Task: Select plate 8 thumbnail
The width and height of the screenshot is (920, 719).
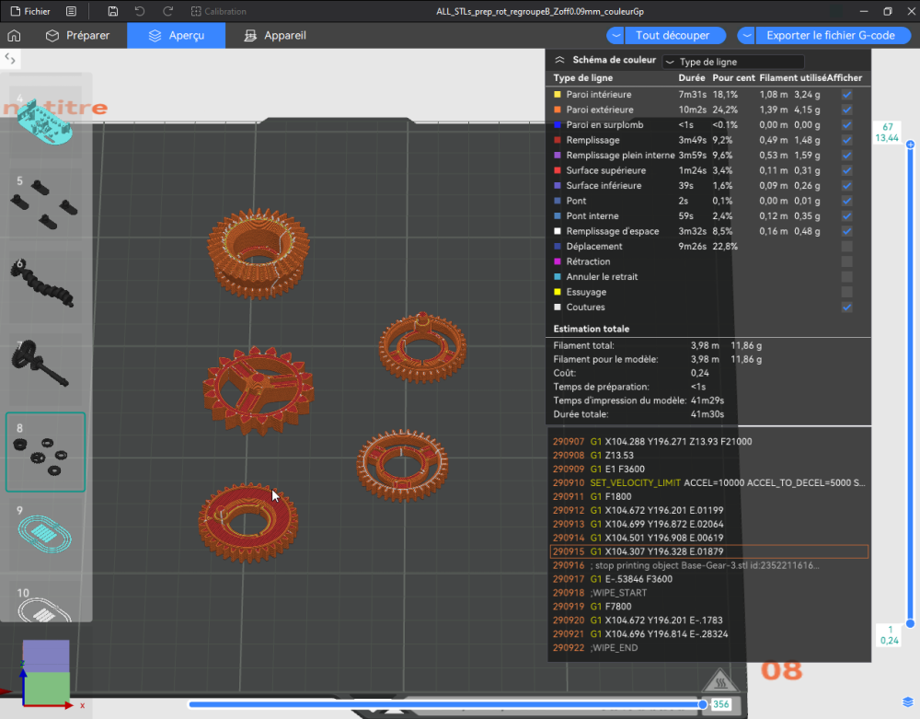Action: click(46, 452)
